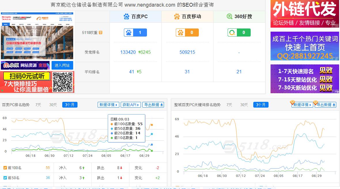The width and height of the screenshot is (340, 189).
Task: Switch to 百度移动 column header
Action: point(187,16)
